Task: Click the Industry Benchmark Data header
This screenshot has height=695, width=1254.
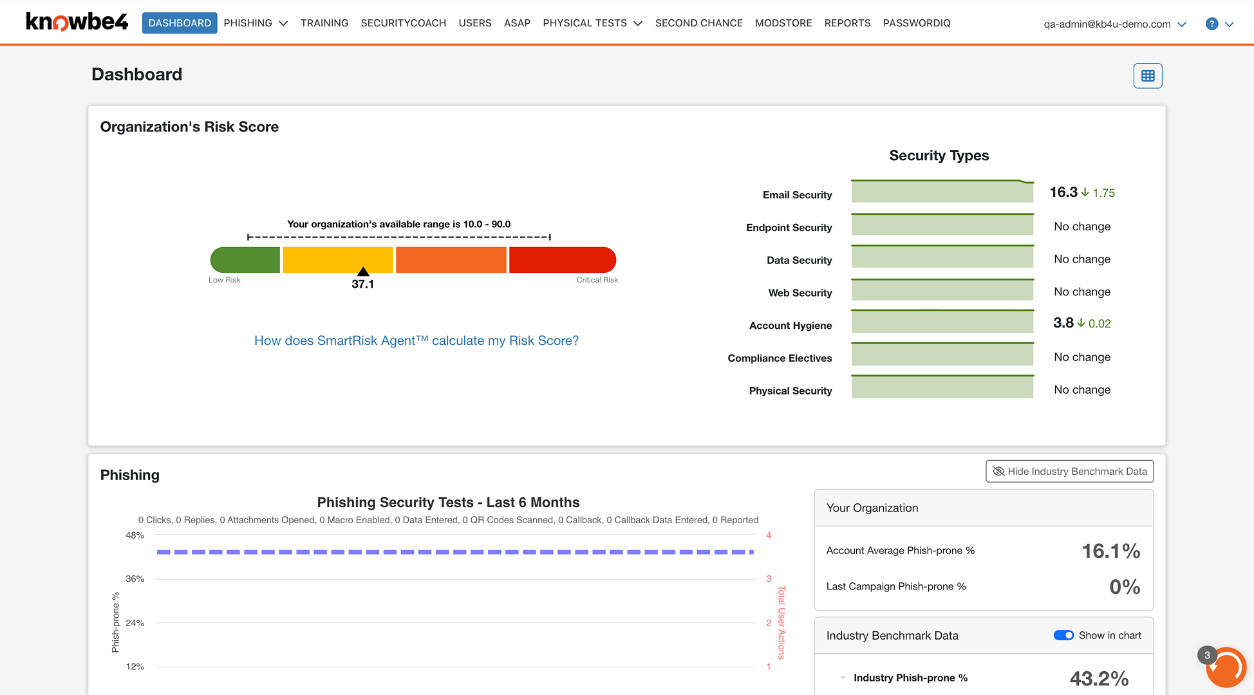Action: pyautogui.click(x=892, y=636)
